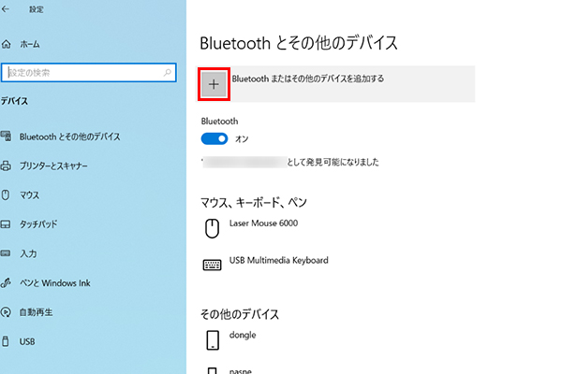This screenshot has height=374, width=562.
Task: Click the USB sidebar icon
Action: 6,341
